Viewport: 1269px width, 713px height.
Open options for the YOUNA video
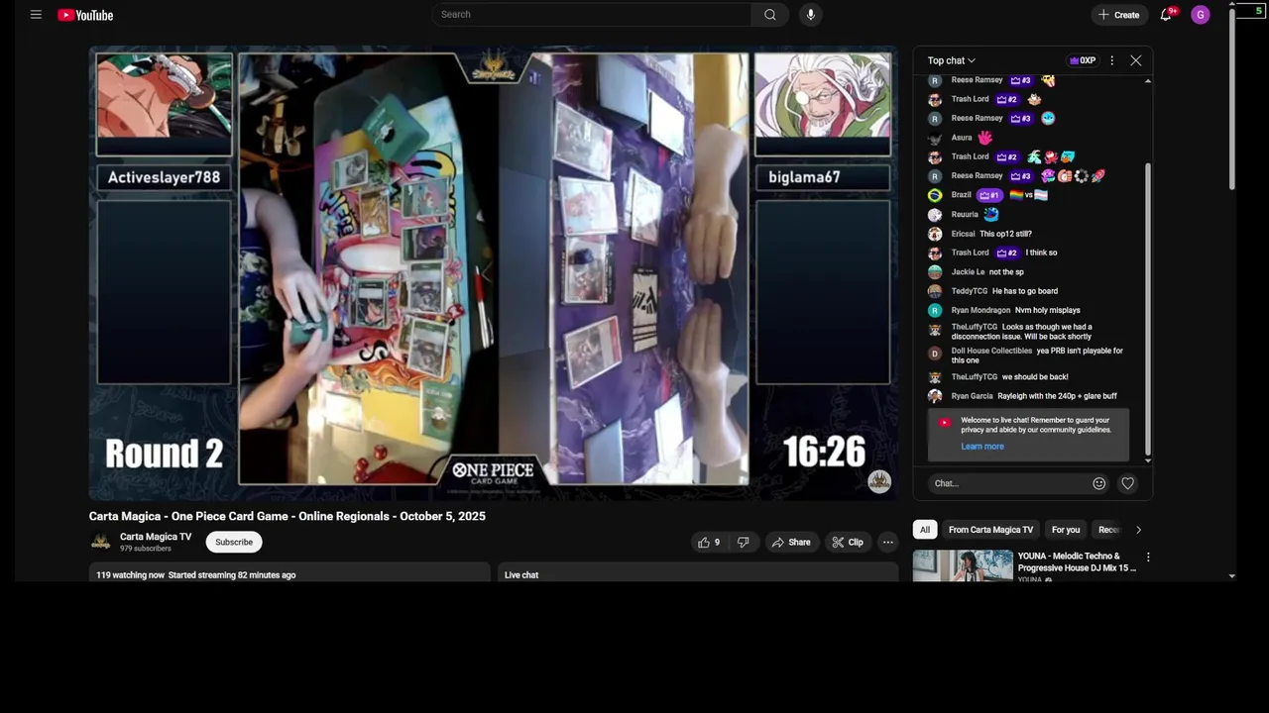1148,557
